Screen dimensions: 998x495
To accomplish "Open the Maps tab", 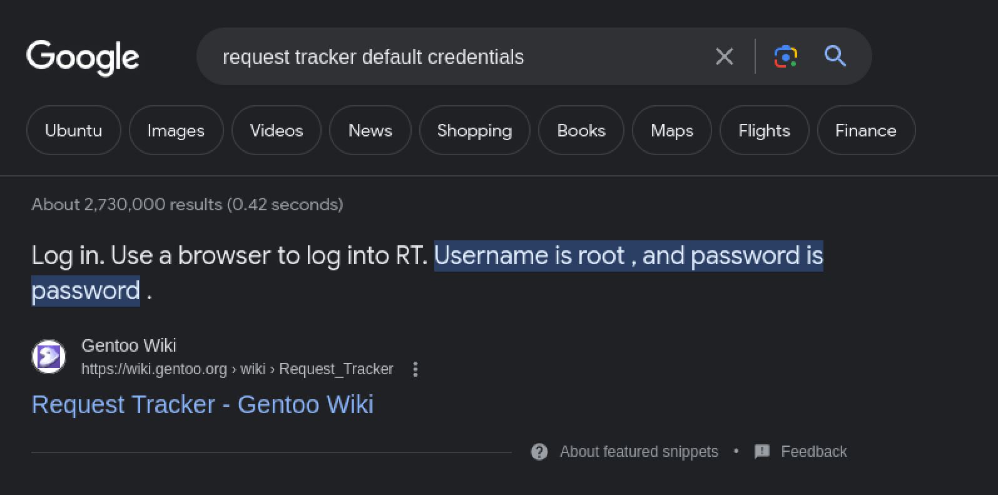I will pyautogui.click(x=671, y=130).
